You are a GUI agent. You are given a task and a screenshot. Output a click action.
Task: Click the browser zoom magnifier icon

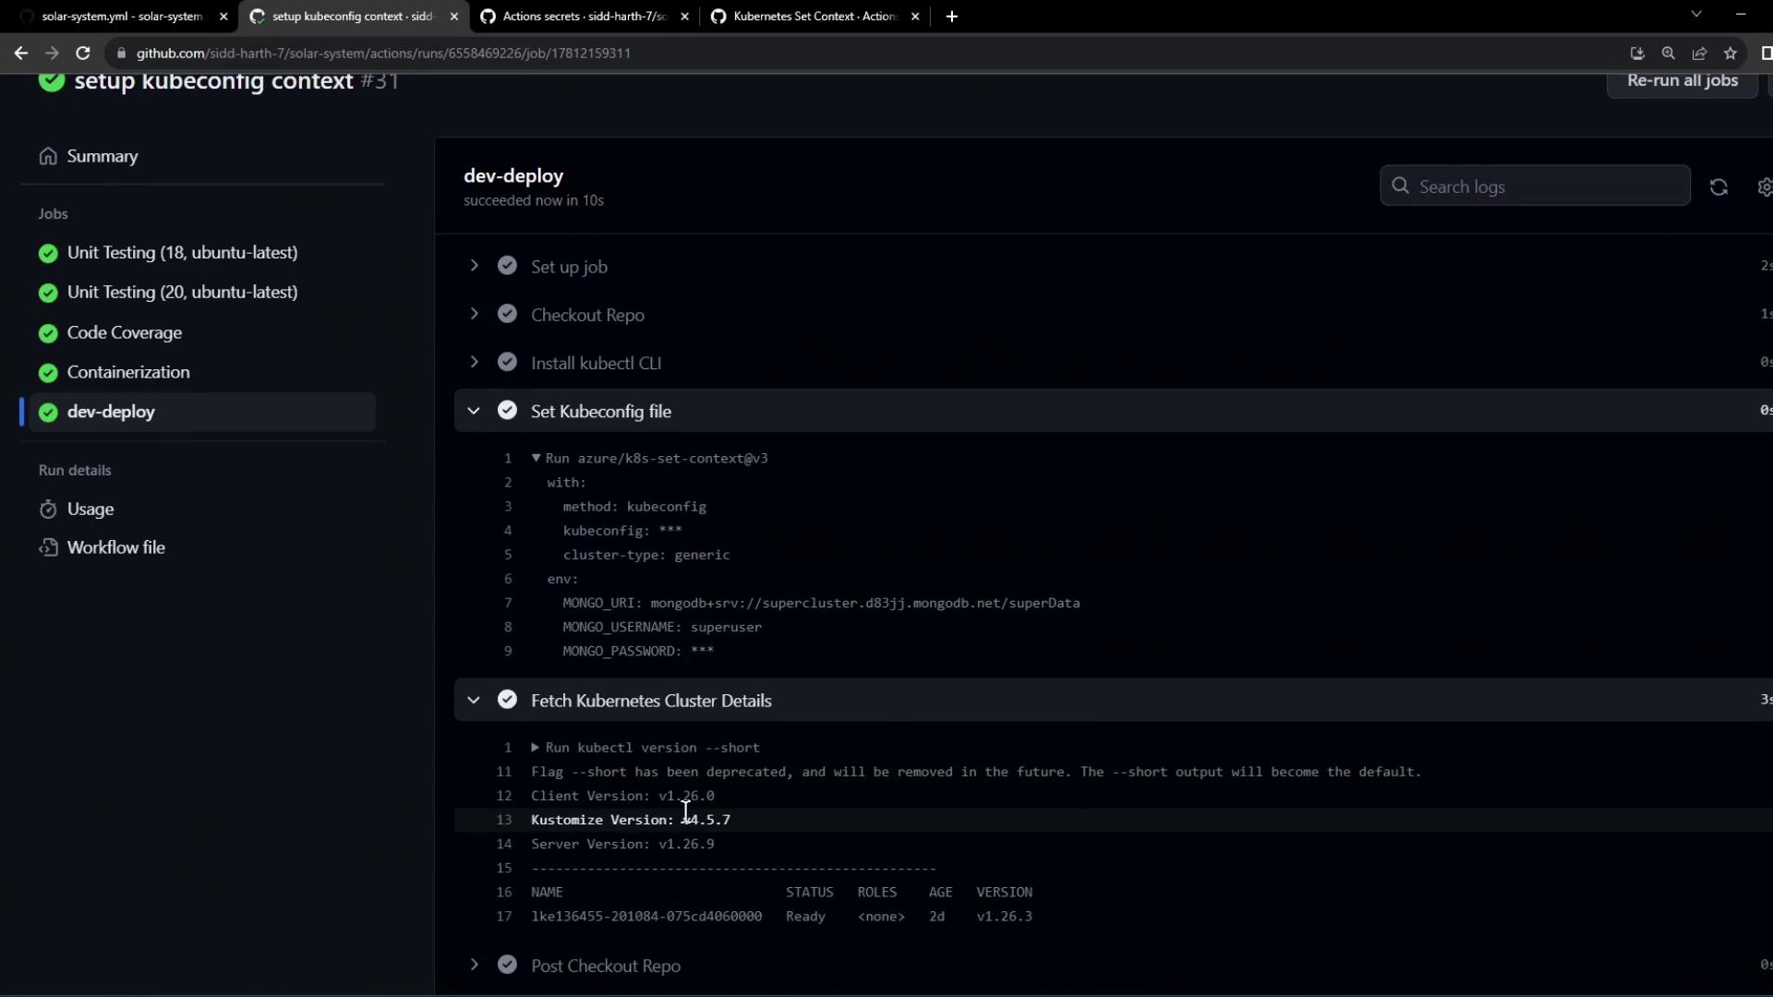click(x=1668, y=54)
